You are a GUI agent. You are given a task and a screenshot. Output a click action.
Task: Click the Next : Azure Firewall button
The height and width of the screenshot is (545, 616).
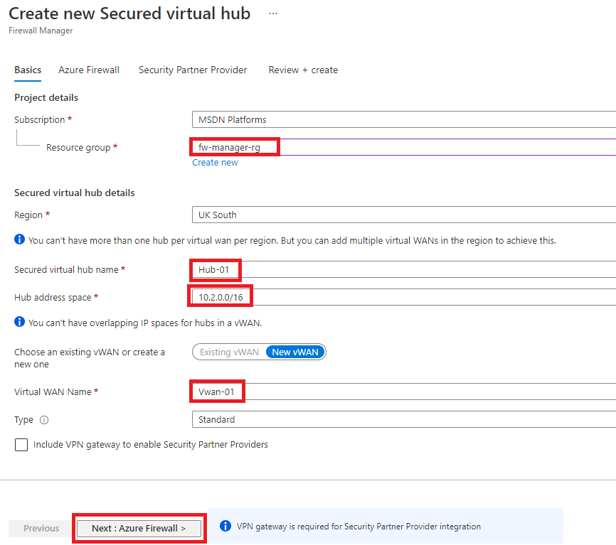[139, 528]
